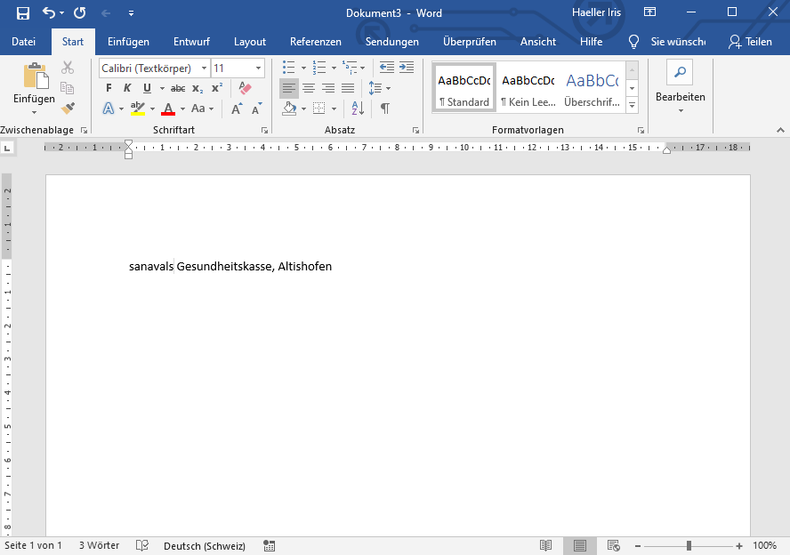
Task: Toggle italic formatting
Action: pyautogui.click(x=127, y=88)
